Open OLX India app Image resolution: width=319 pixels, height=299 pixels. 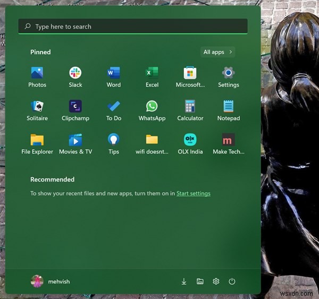190,144
